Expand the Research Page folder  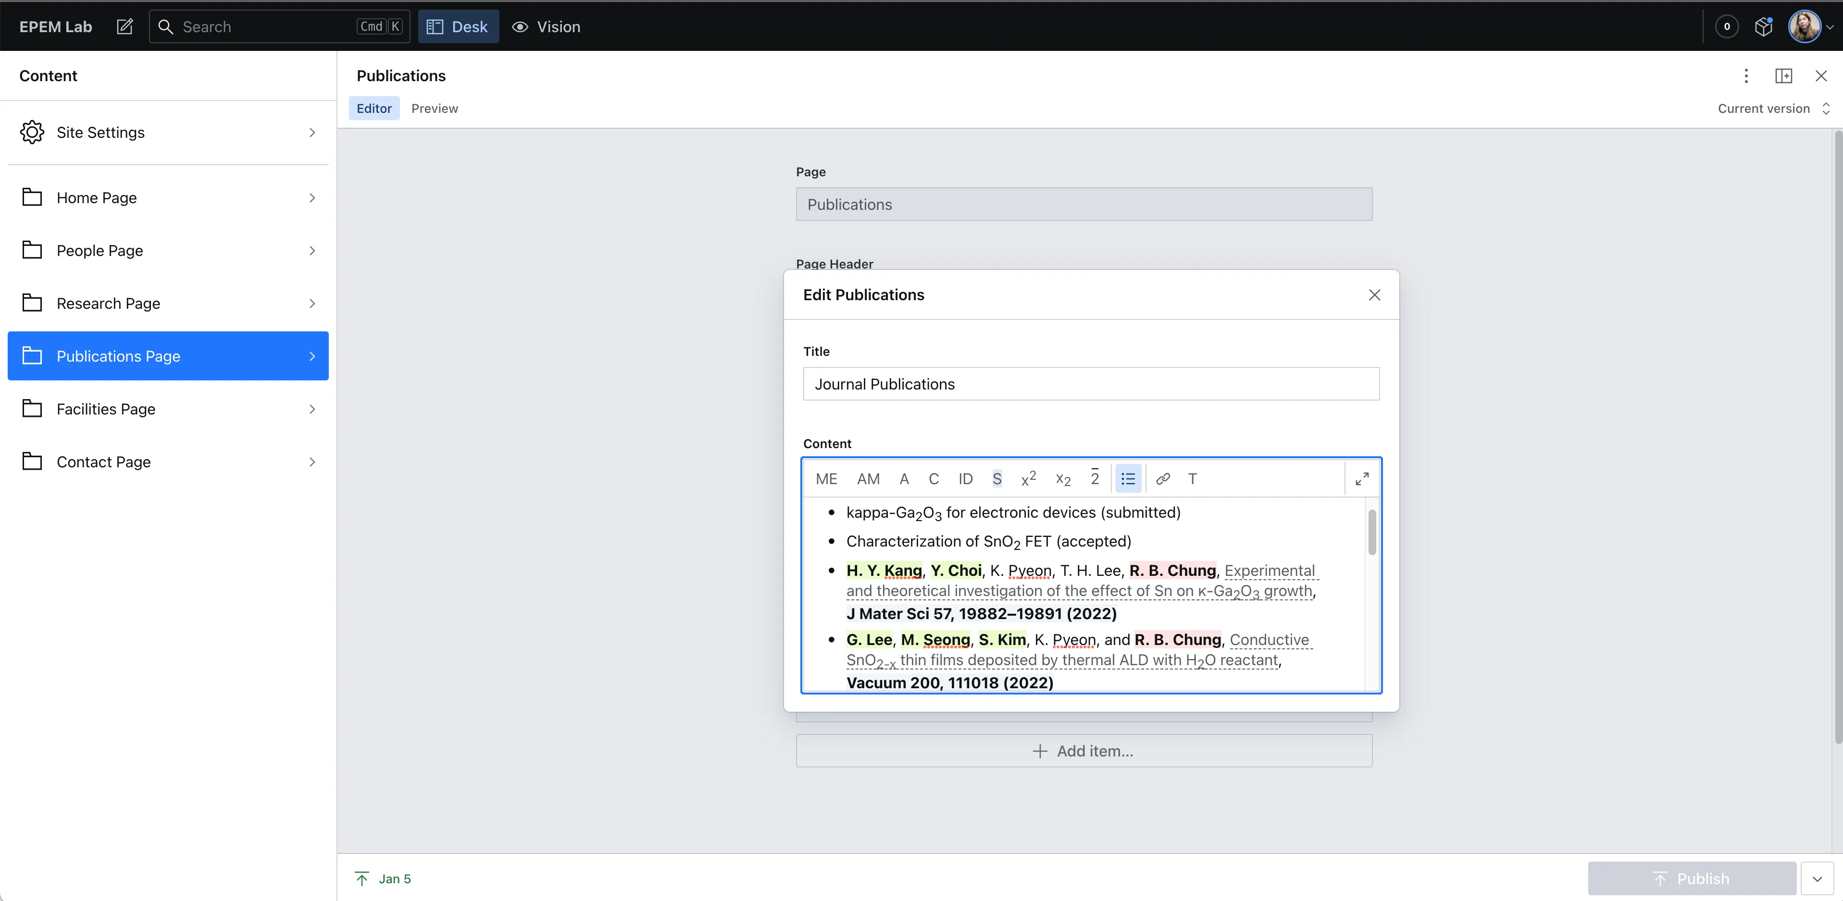[x=168, y=303]
